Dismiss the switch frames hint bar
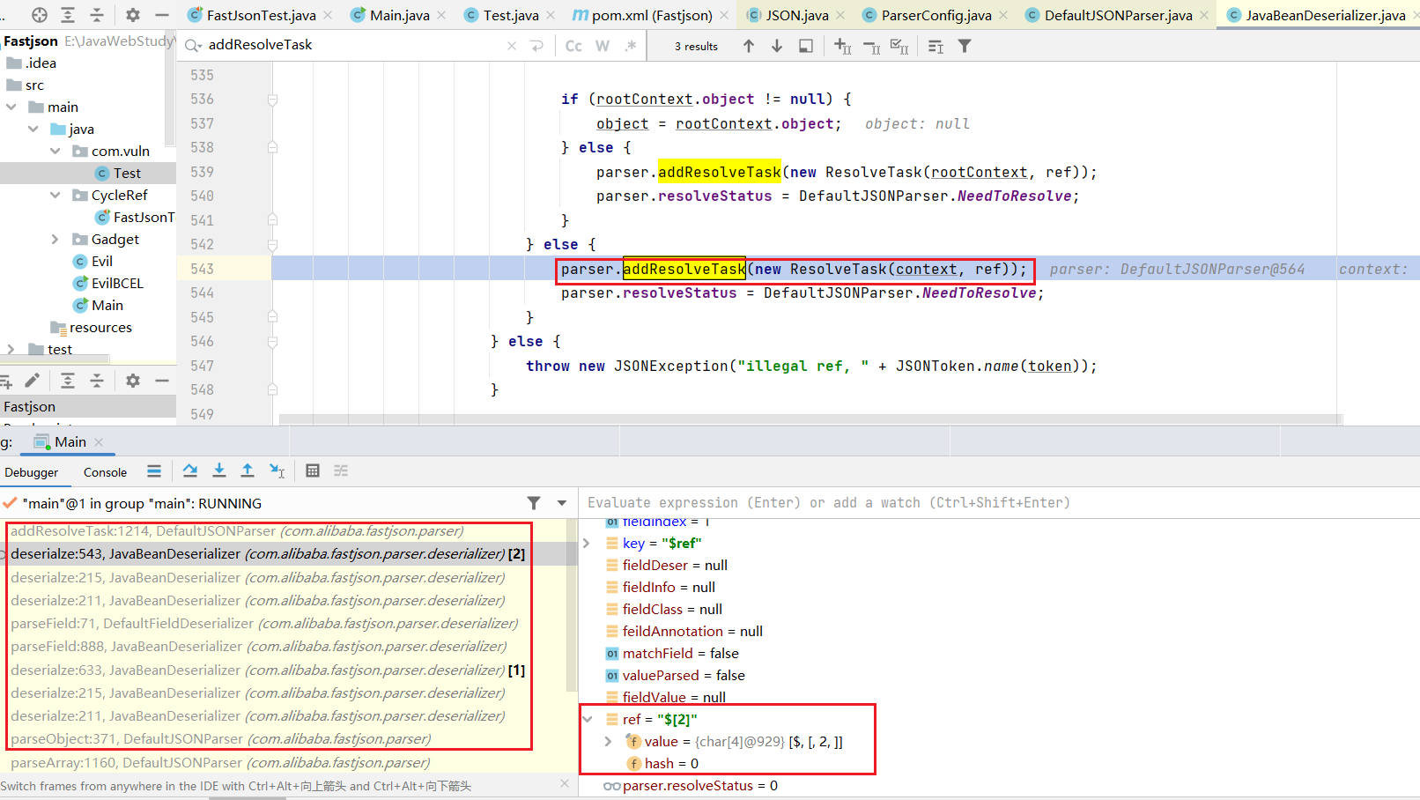1420x800 pixels. 565,783
